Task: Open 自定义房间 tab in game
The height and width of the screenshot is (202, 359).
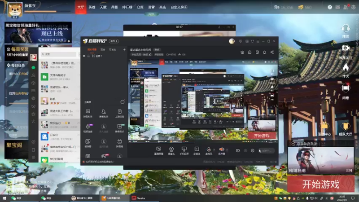Action: tap(179, 7)
